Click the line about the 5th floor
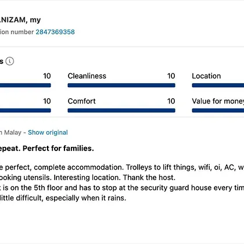This screenshot has height=244, width=244. point(122,188)
